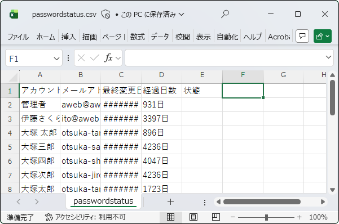Expand the formula bar chevron
The height and width of the screenshot is (224, 339).
point(328,57)
